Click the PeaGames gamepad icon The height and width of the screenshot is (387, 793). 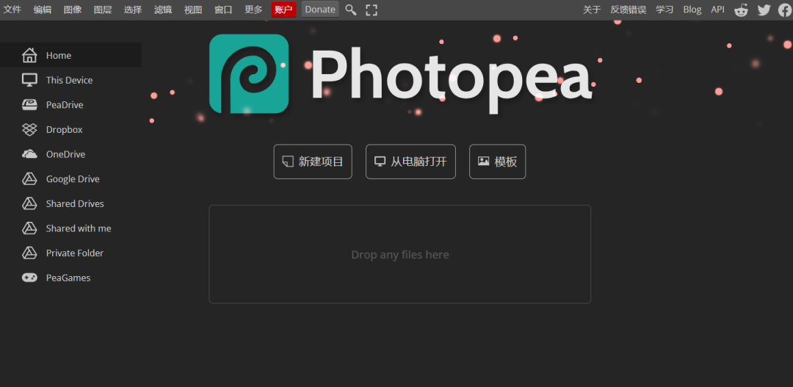click(30, 278)
